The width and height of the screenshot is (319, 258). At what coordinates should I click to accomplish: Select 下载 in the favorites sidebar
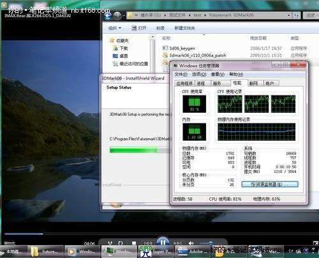click(121, 48)
